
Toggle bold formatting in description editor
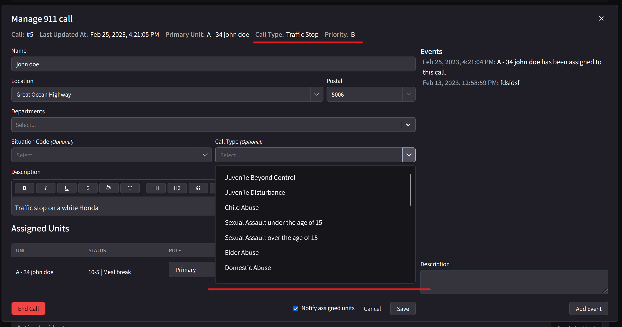[24, 188]
